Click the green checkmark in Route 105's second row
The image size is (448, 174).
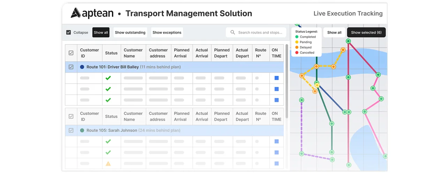pyautogui.click(x=108, y=152)
